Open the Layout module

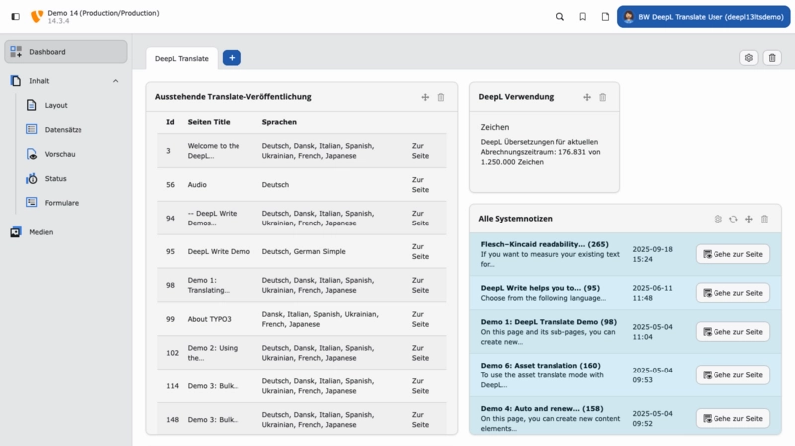coord(55,105)
